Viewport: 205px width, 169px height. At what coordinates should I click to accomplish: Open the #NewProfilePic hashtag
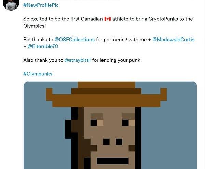41,5
